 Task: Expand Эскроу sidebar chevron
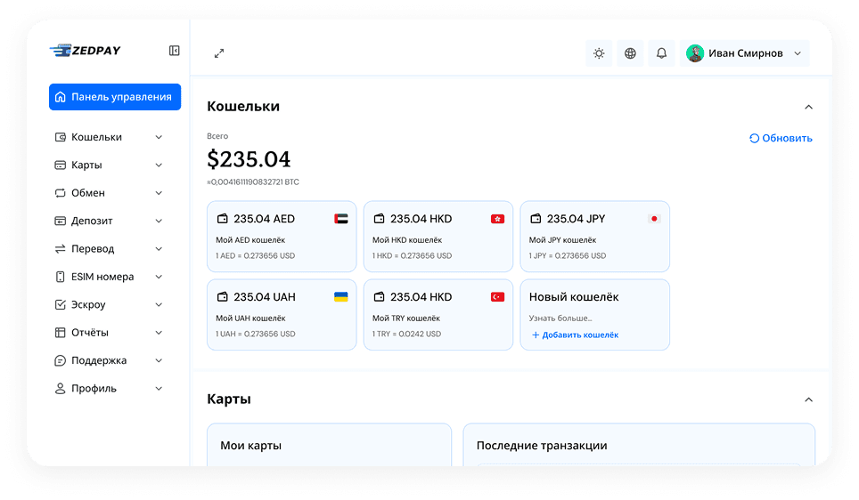pos(159,304)
